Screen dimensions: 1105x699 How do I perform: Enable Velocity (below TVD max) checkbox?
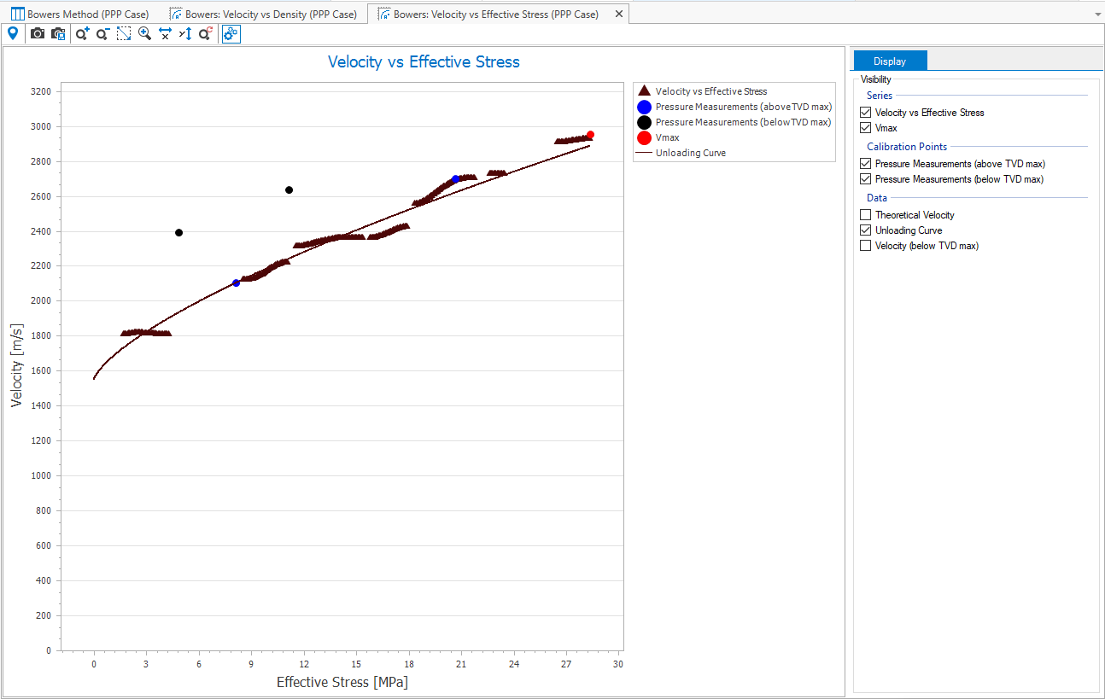[866, 246]
